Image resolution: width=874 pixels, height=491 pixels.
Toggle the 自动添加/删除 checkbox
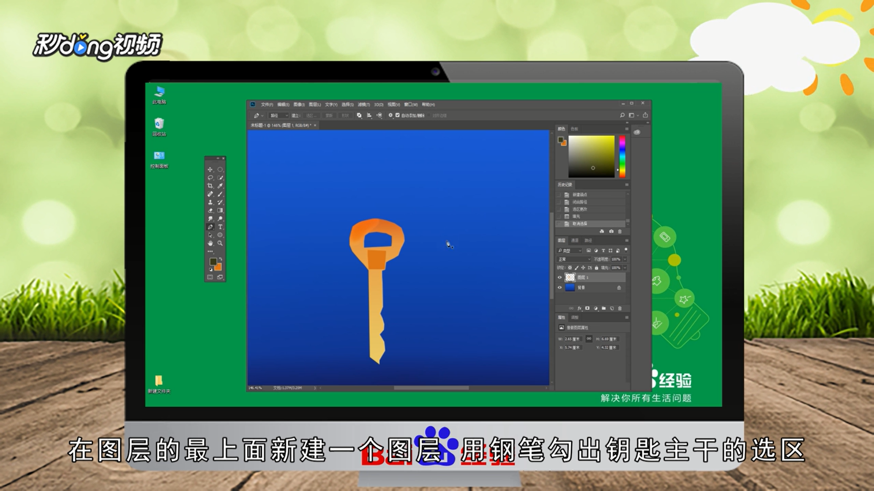click(x=397, y=115)
